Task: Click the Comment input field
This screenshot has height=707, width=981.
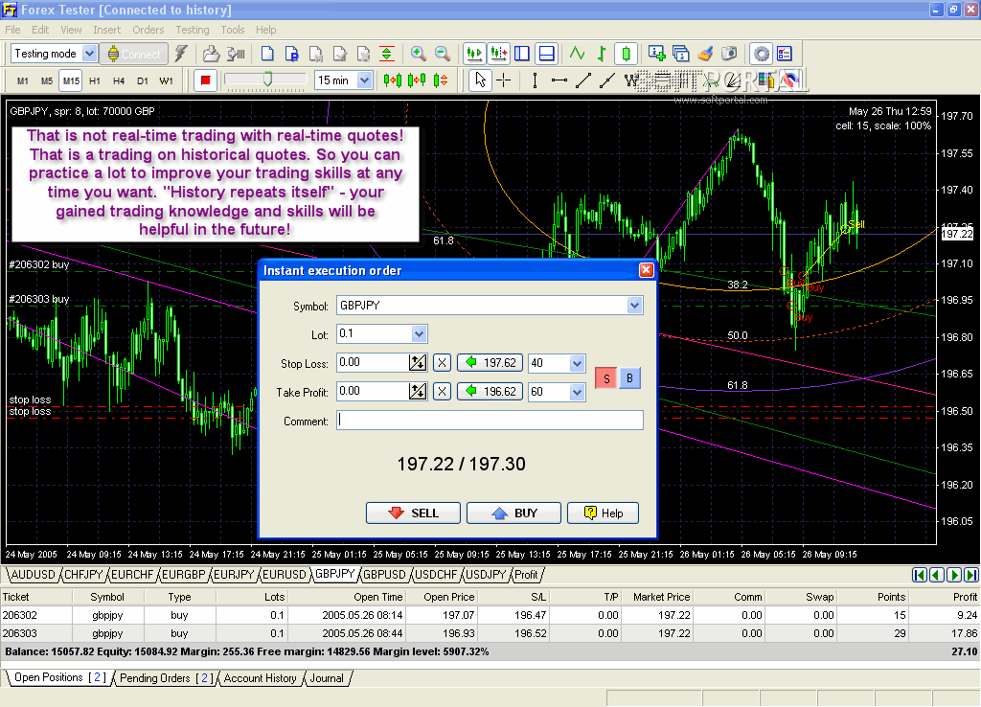Action: pyautogui.click(x=490, y=420)
